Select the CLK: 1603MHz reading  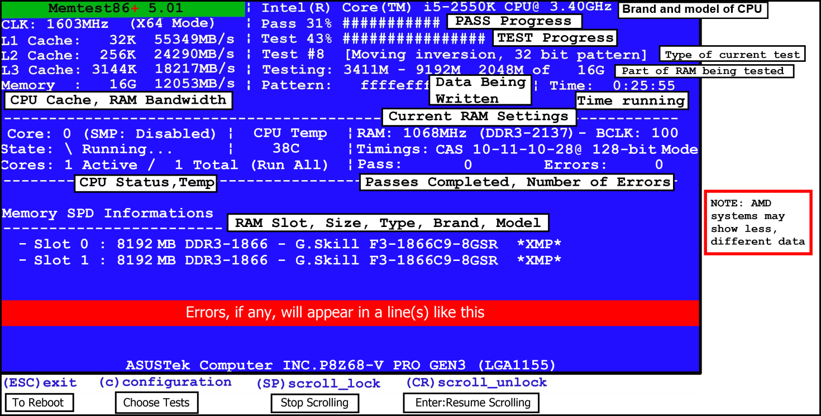pyautogui.click(x=55, y=24)
